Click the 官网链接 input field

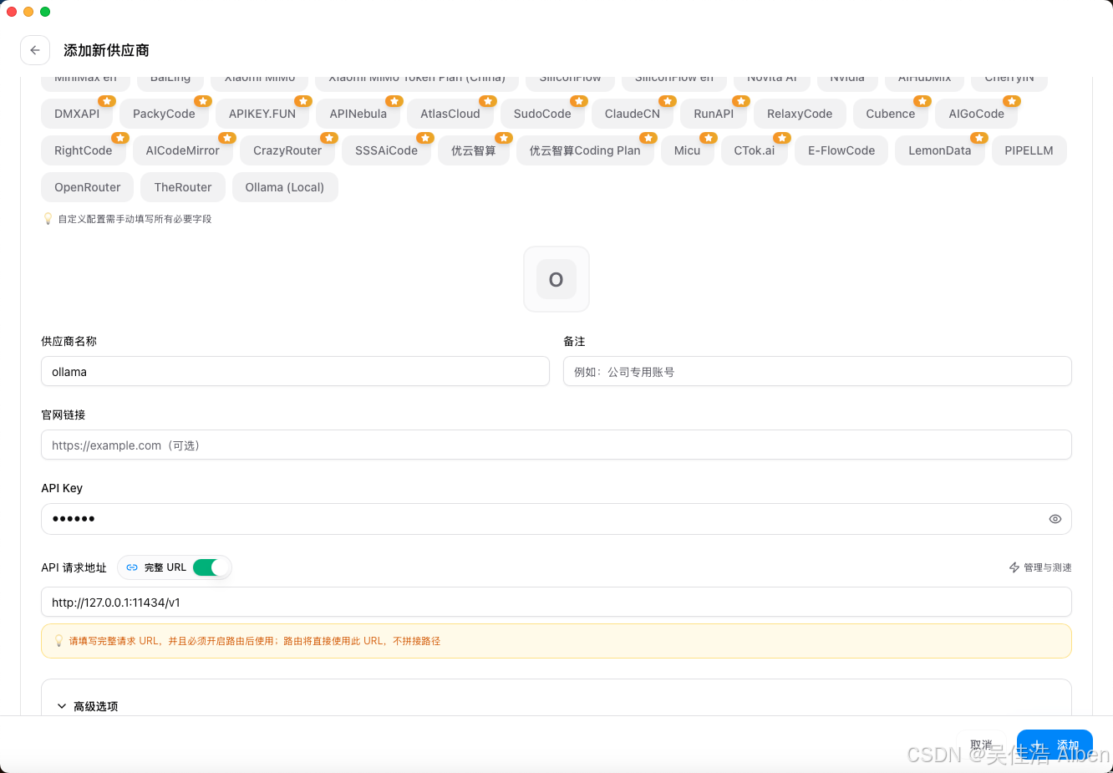pos(556,445)
